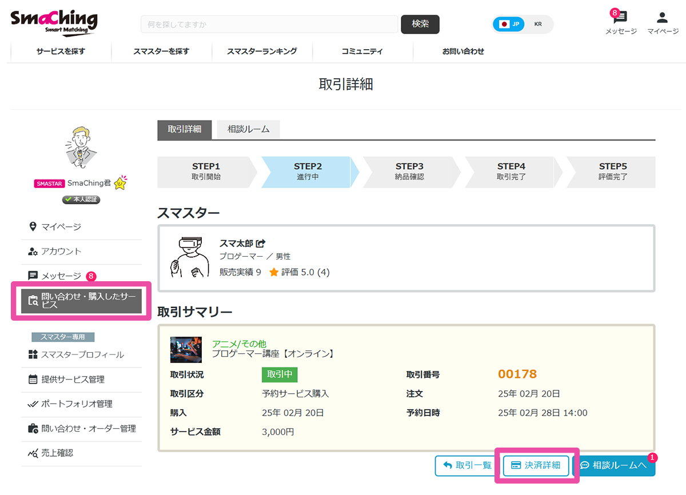The height and width of the screenshot is (495, 686).
Task: Switch to the 相談ルーム tab
Action: pyautogui.click(x=248, y=130)
